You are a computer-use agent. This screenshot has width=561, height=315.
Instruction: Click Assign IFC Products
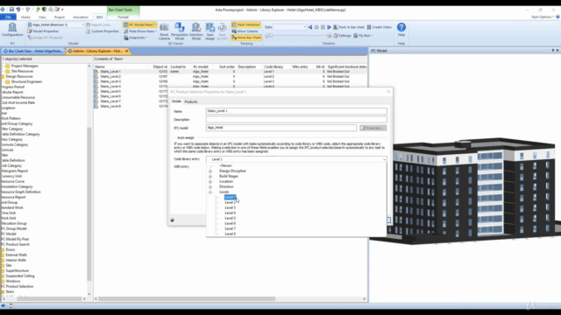[45, 38]
